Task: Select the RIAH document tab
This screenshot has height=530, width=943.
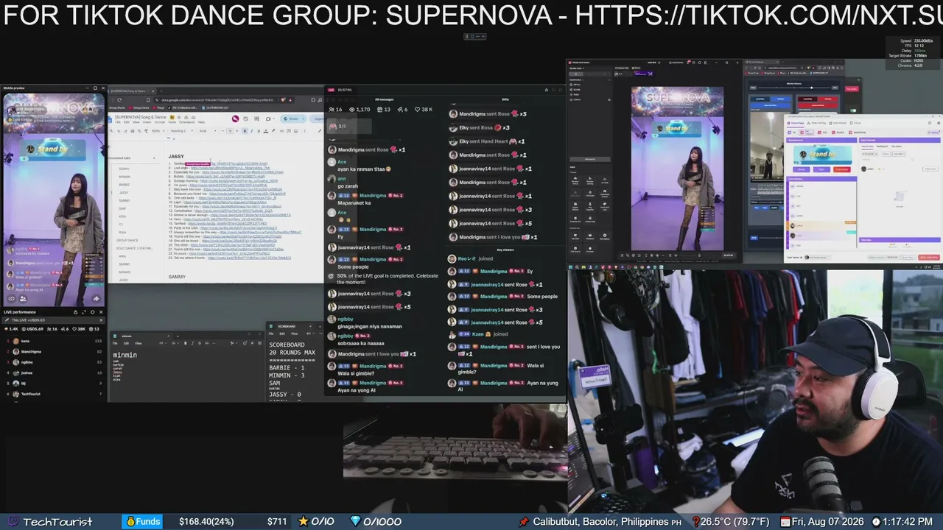Action: pyautogui.click(x=122, y=232)
